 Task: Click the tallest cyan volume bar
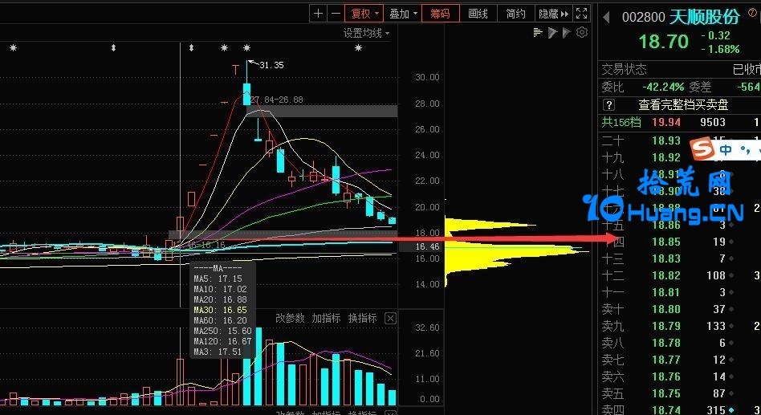[x=258, y=367]
